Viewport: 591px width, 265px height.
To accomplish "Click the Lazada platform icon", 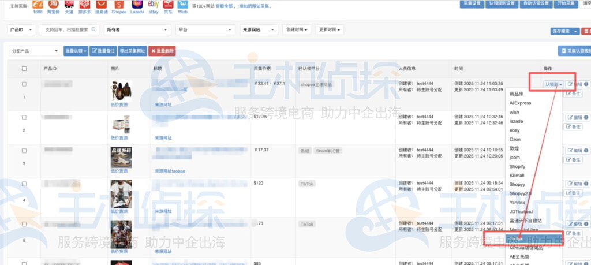I will point(136,4).
